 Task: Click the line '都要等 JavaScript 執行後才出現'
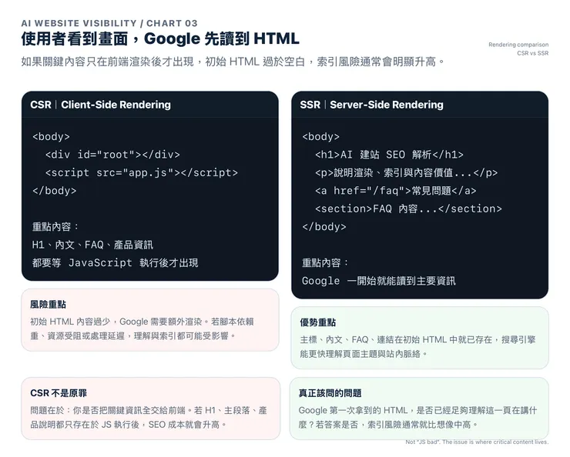pos(116,263)
